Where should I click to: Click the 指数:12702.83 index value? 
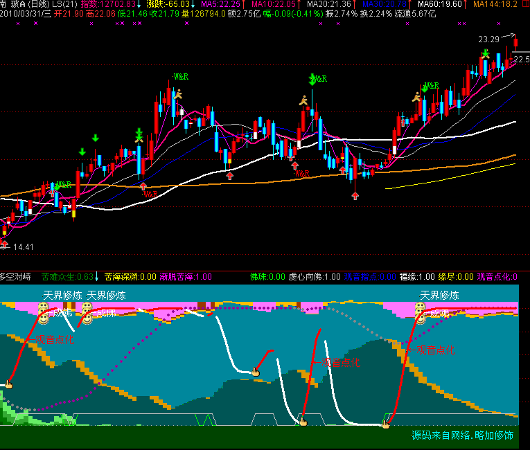coord(108,4)
